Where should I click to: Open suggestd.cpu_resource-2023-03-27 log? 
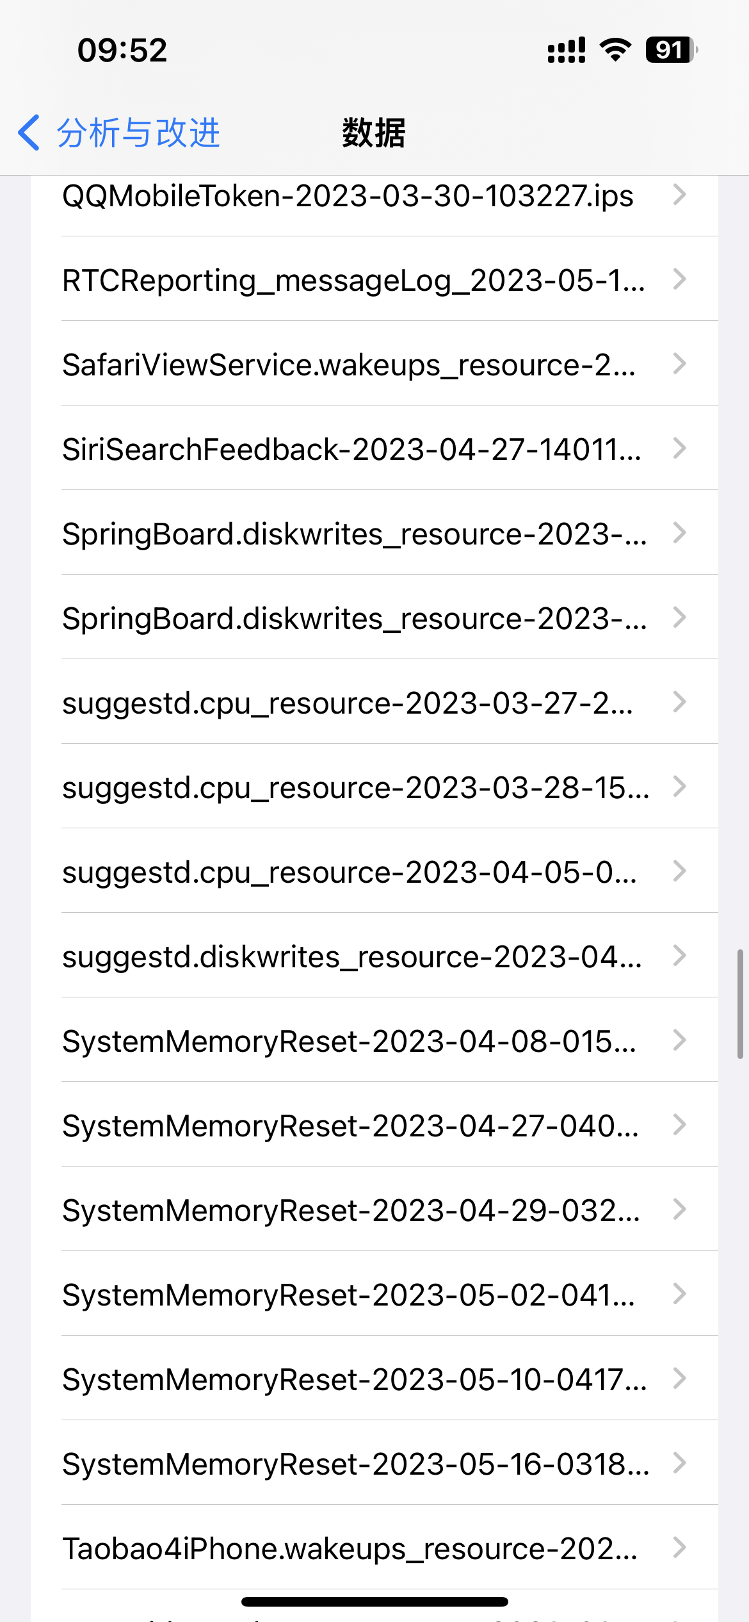348,703
